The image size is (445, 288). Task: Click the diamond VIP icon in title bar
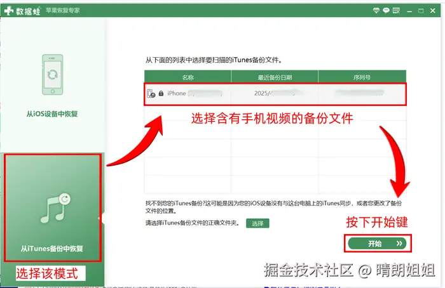tap(376, 11)
